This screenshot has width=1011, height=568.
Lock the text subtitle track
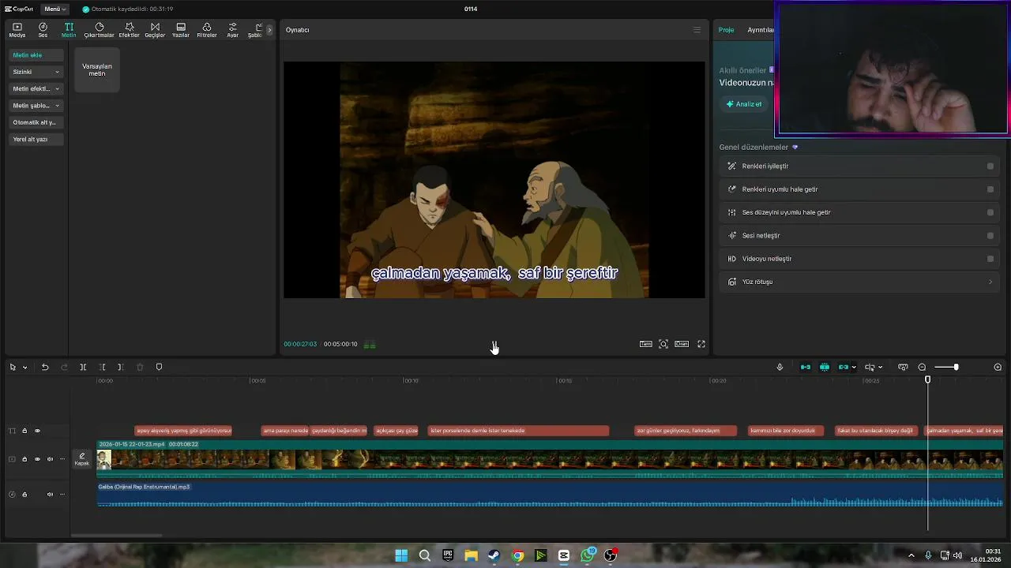pyautogui.click(x=24, y=431)
